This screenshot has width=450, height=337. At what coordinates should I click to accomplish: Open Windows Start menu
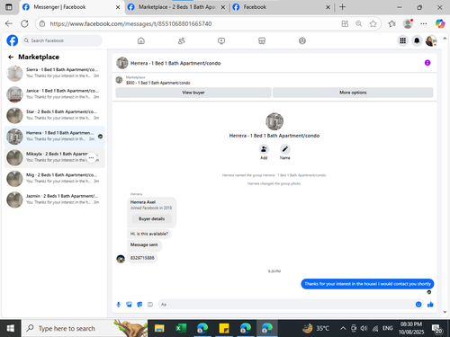tap(10, 328)
